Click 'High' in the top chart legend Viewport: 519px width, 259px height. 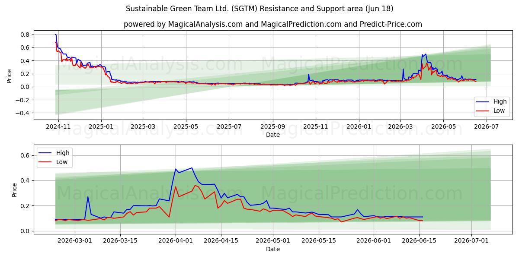pos(500,102)
